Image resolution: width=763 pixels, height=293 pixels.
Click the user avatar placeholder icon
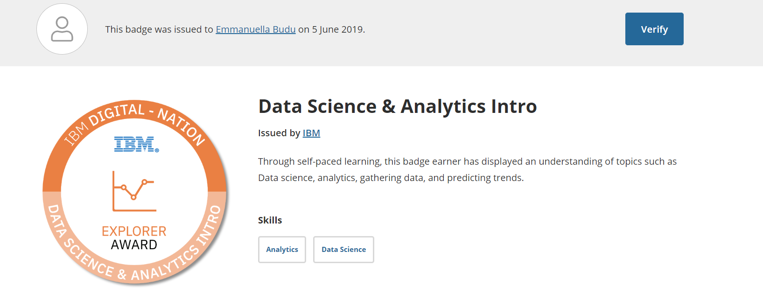click(x=62, y=29)
